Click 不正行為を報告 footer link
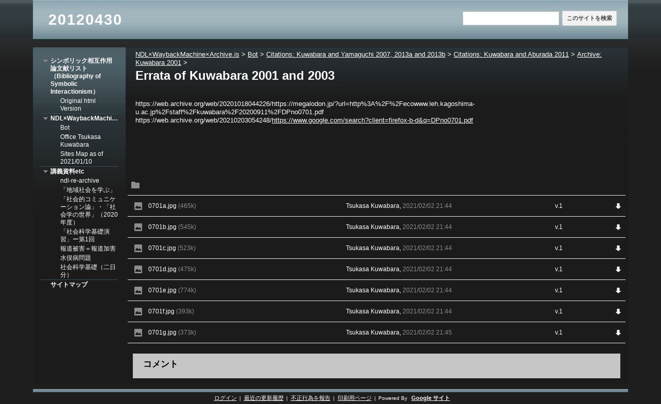The width and height of the screenshot is (661, 404). coord(310,398)
